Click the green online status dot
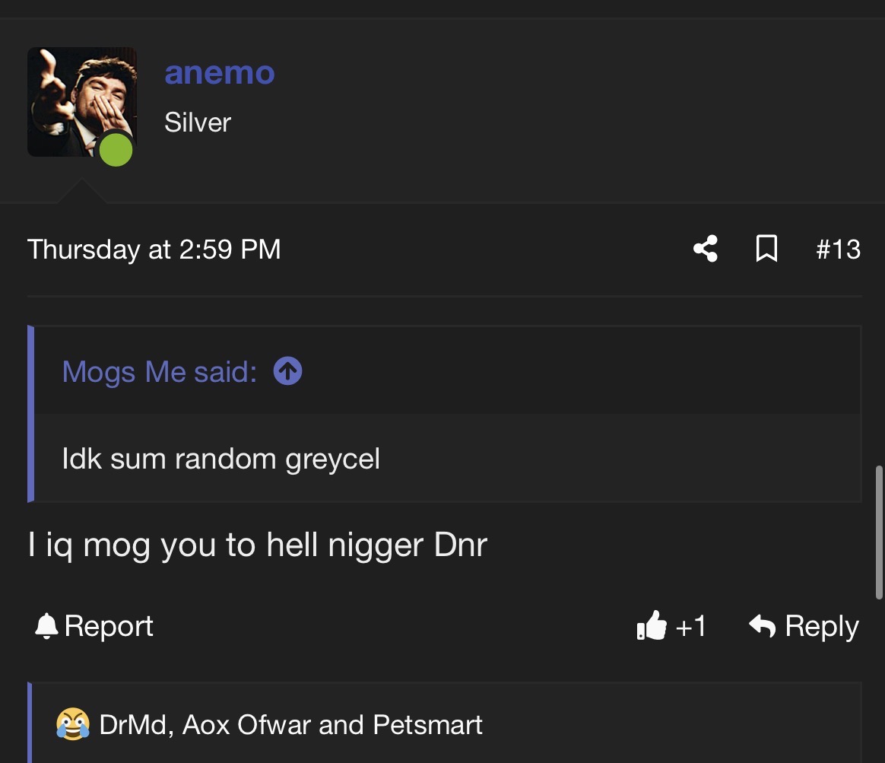The height and width of the screenshot is (763, 885). 116,148
